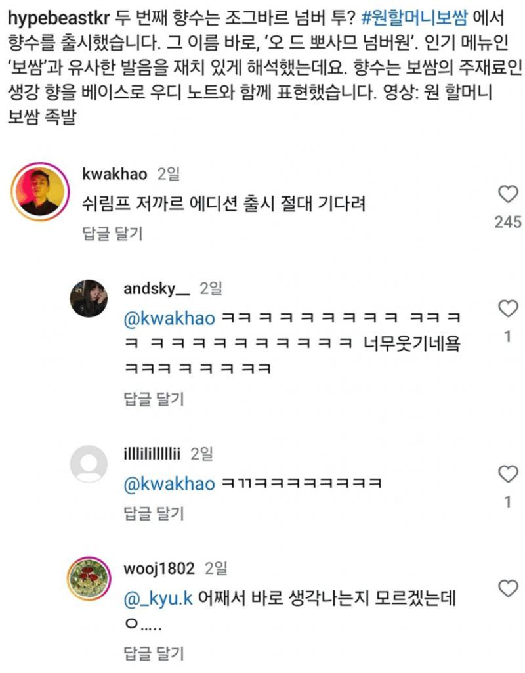This screenshot has height=673, width=525.
Task: Click the andsky__ username
Action: [157, 288]
